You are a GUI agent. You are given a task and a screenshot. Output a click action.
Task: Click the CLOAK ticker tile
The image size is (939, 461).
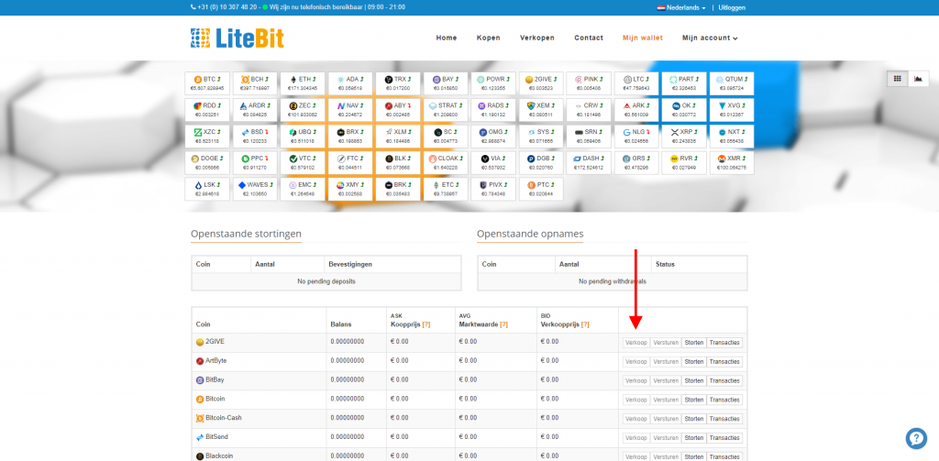pyautogui.click(x=446, y=162)
